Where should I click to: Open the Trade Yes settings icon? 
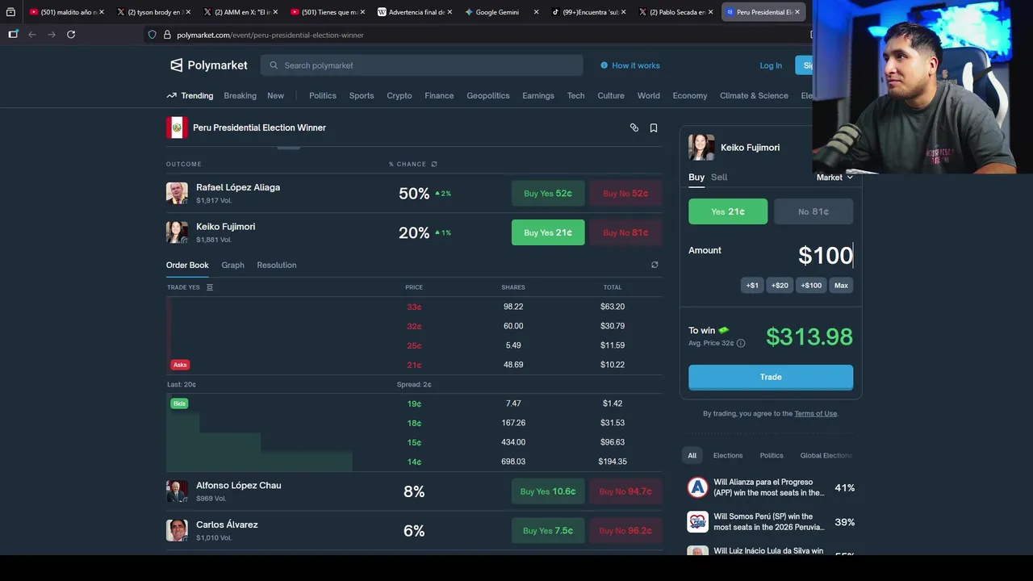pyautogui.click(x=210, y=287)
